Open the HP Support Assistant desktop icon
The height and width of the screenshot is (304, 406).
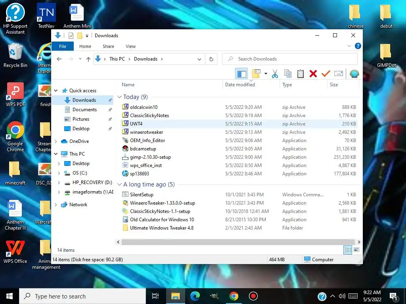(15, 19)
